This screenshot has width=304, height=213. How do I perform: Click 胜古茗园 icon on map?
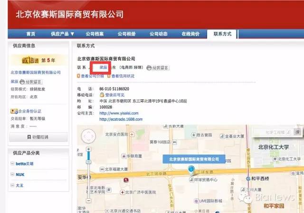(194, 135)
